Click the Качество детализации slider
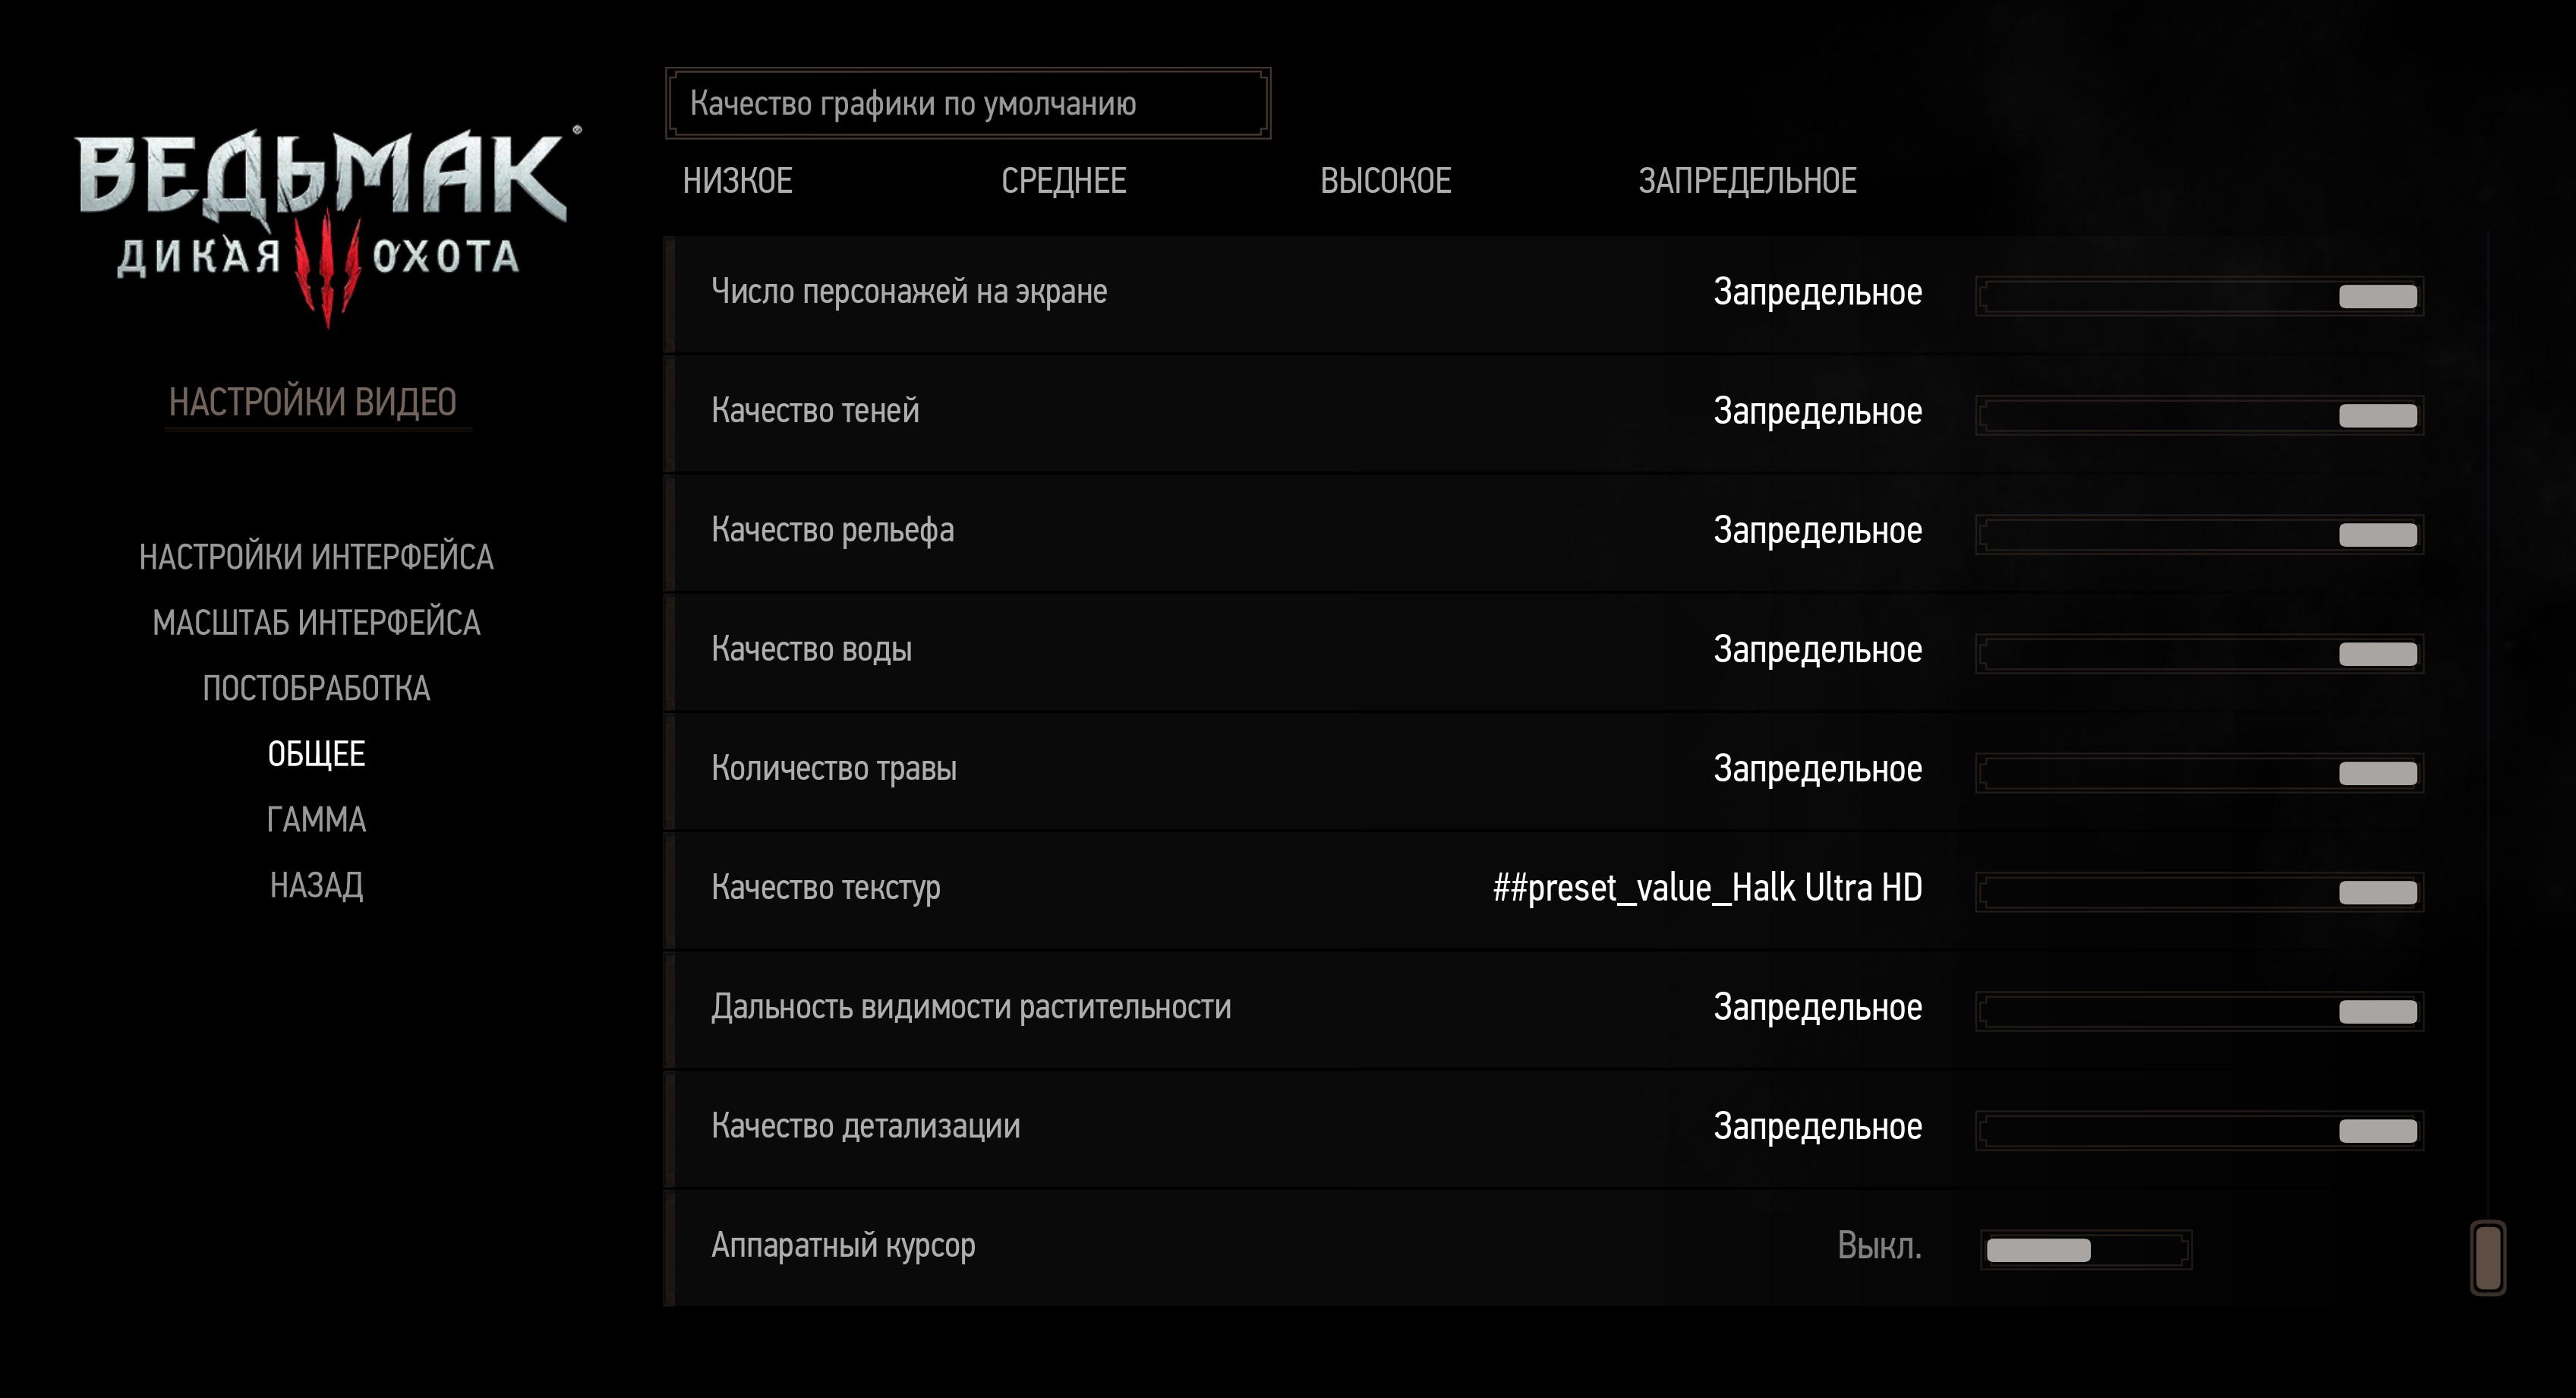This screenshot has width=2576, height=1398. click(2198, 1130)
